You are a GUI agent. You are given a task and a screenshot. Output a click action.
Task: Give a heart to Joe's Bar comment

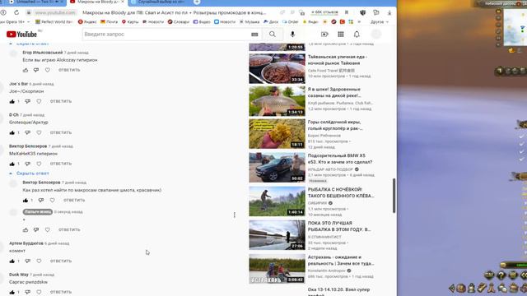pos(39,101)
